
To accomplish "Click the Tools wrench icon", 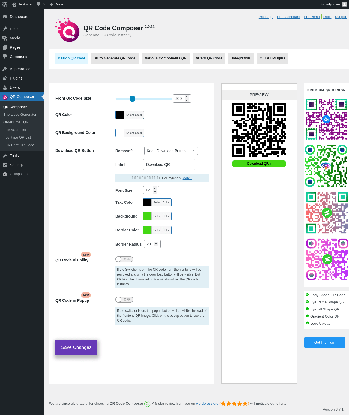I will tap(5, 156).
